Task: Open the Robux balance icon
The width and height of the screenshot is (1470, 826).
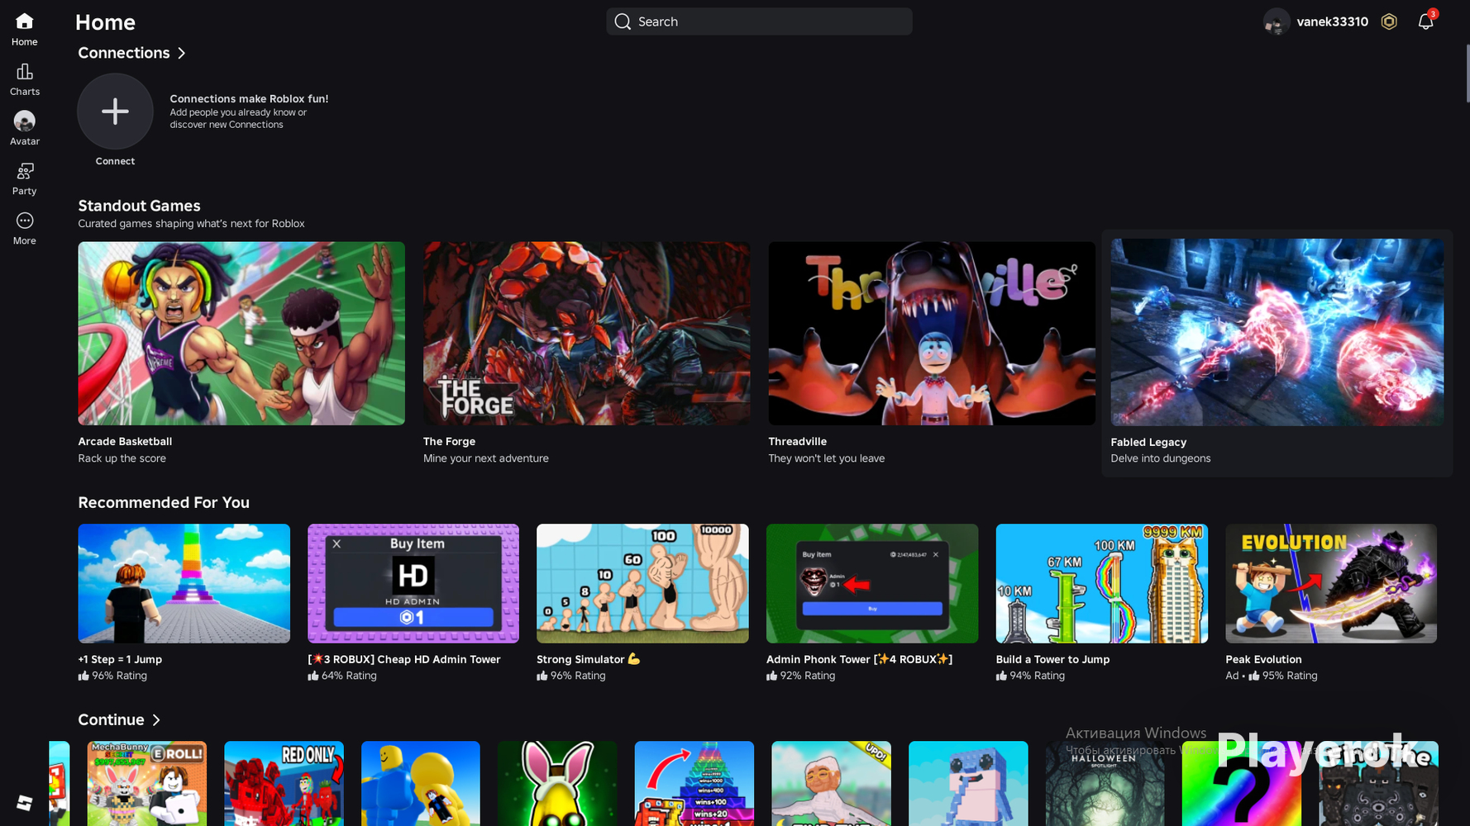Action: click(x=1389, y=21)
